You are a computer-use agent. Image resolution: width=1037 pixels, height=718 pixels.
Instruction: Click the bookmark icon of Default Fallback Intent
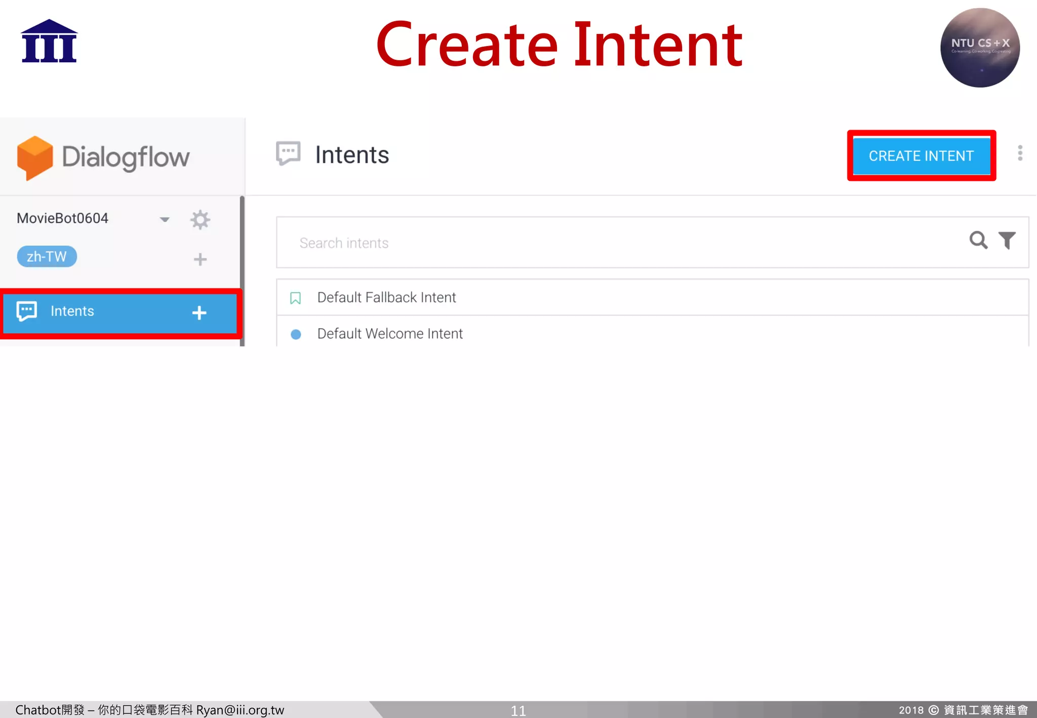295,298
